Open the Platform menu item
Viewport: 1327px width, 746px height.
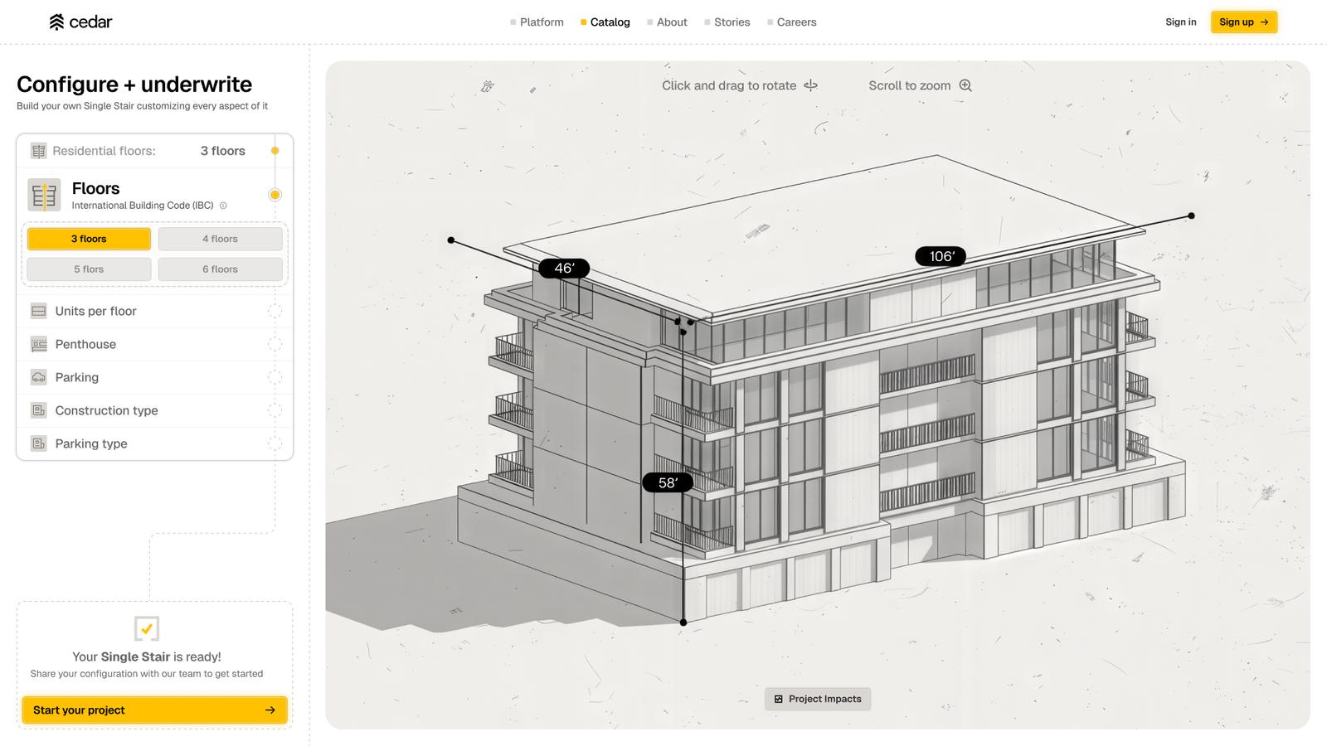click(x=541, y=22)
